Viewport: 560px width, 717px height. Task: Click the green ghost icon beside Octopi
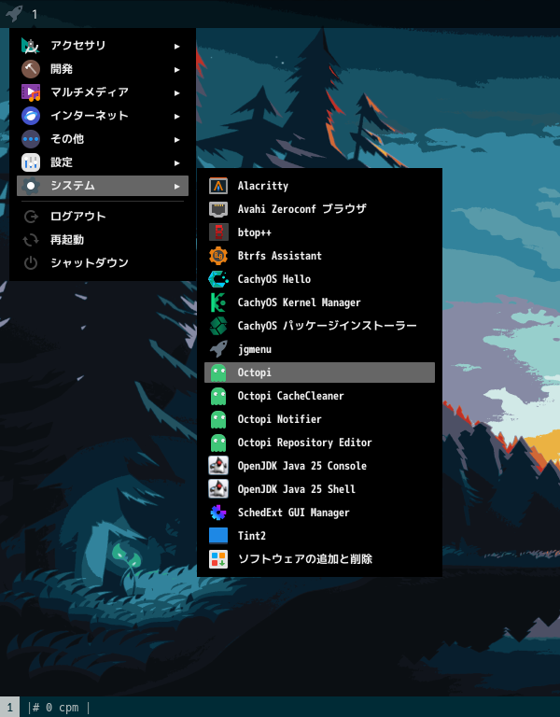[x=218, y=373]
